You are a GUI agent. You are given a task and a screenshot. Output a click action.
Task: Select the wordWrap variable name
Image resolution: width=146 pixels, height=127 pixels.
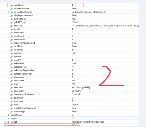[x=19, y=111]
